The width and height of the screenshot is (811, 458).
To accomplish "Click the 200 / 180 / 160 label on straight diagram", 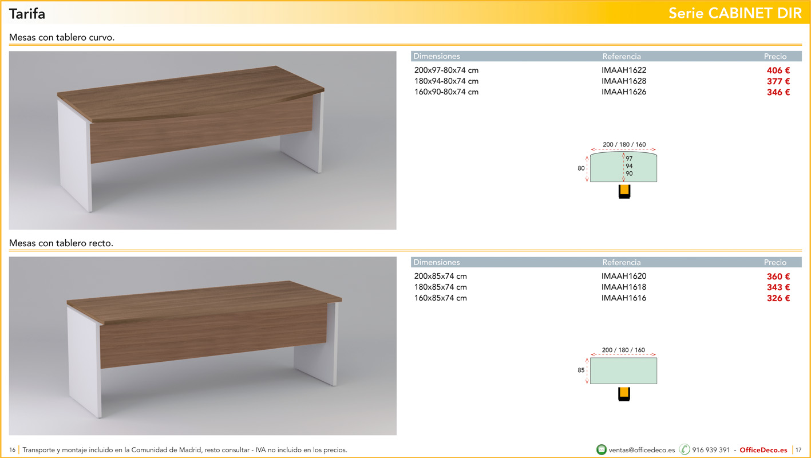I will coord(623,350).
